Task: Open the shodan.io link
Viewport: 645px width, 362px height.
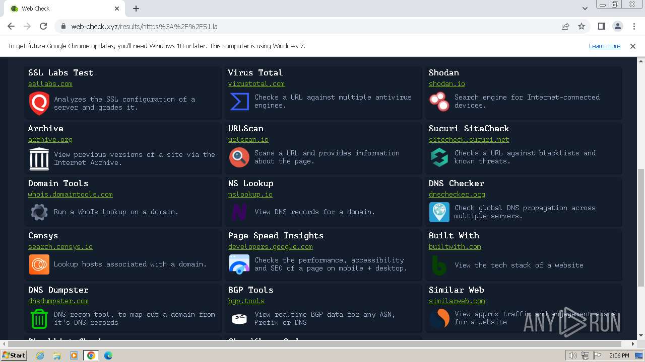Action: click(447, 84)
